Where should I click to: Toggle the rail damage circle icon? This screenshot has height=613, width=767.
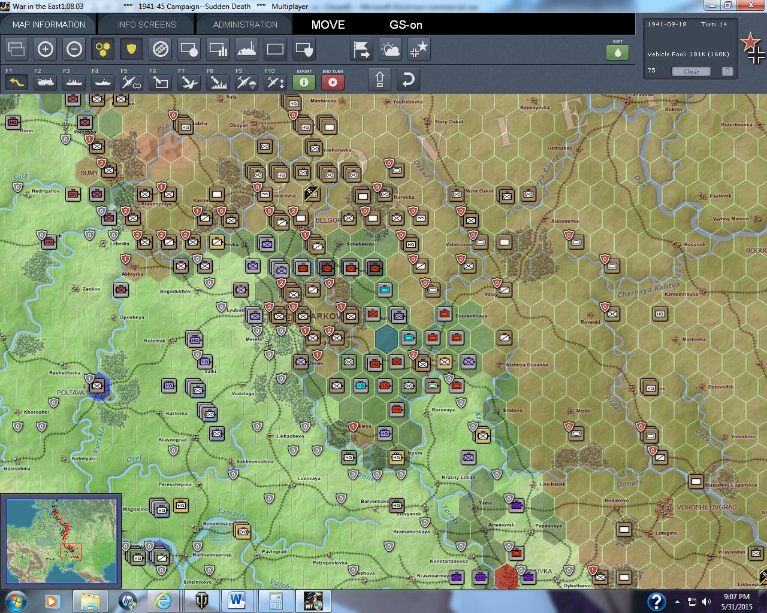tap(161, 49)
